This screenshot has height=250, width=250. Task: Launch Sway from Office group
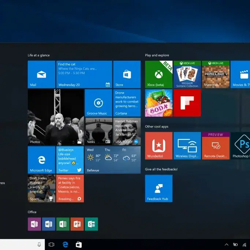92,224
